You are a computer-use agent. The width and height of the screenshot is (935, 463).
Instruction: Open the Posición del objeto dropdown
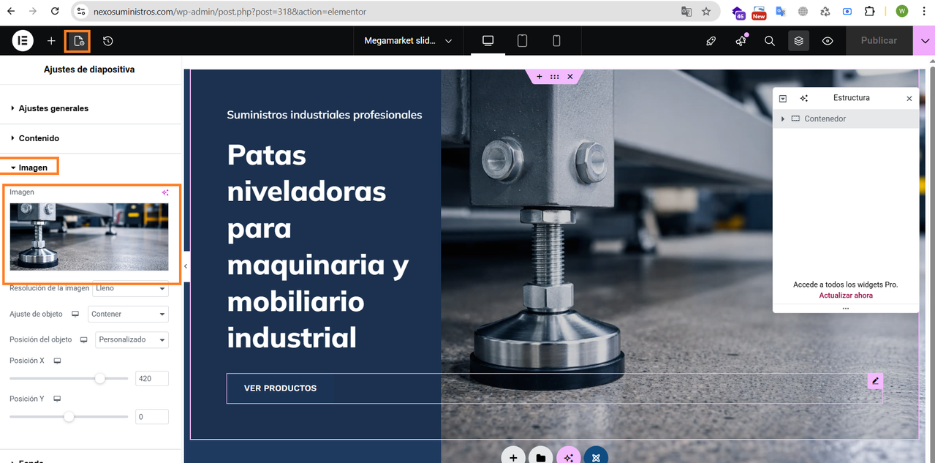(132, 339)
